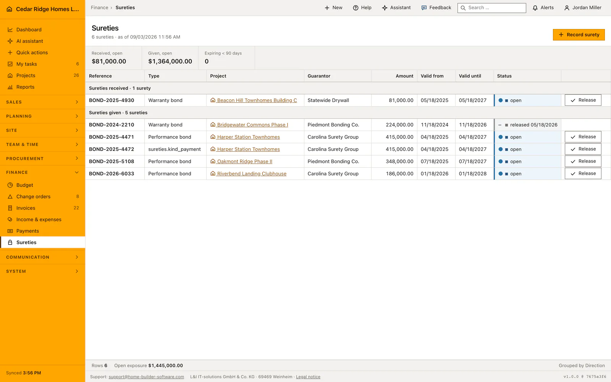Expand the SYSTEM section
611x382 pixels.
point(42,271)
